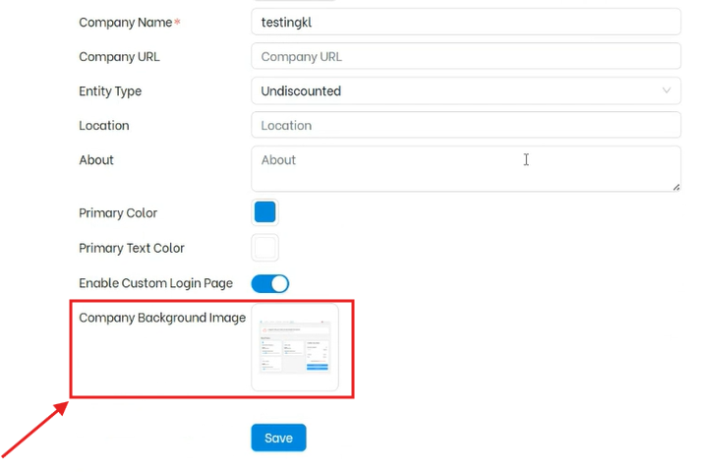Click the Location label text
The height and width of the screenshot is (472, 703).
(x=104, y=126)
